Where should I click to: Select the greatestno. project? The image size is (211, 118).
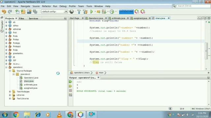point(18,53)
